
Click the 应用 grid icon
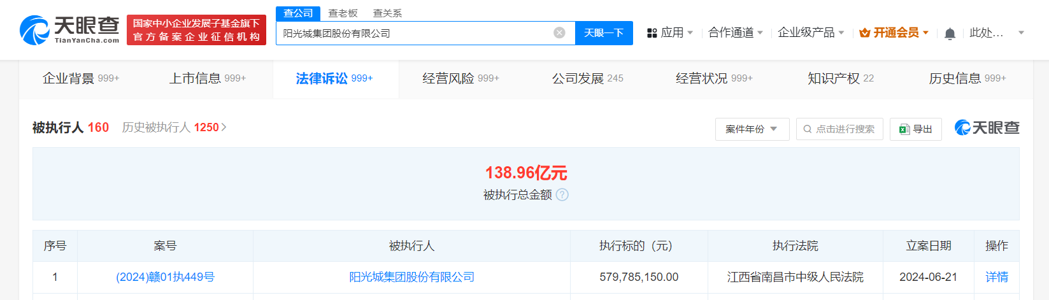(x=652, y=33)
